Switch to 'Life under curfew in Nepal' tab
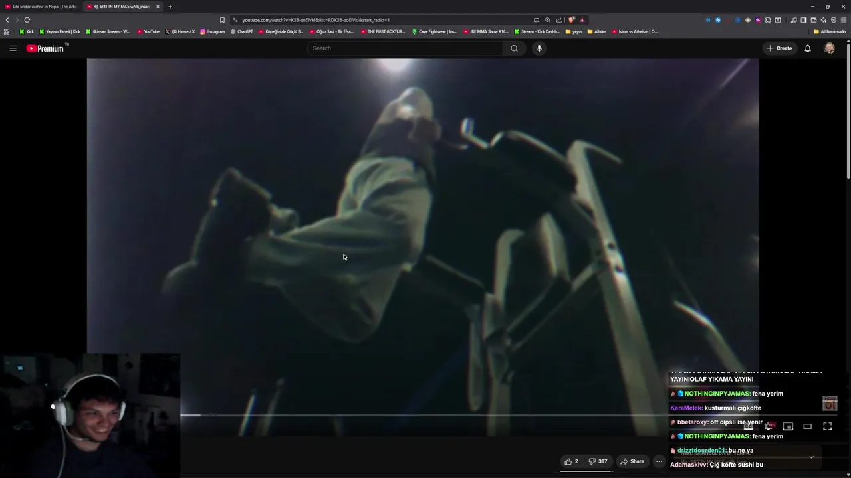Screen dimensions: 851x478 coord(41,7)
